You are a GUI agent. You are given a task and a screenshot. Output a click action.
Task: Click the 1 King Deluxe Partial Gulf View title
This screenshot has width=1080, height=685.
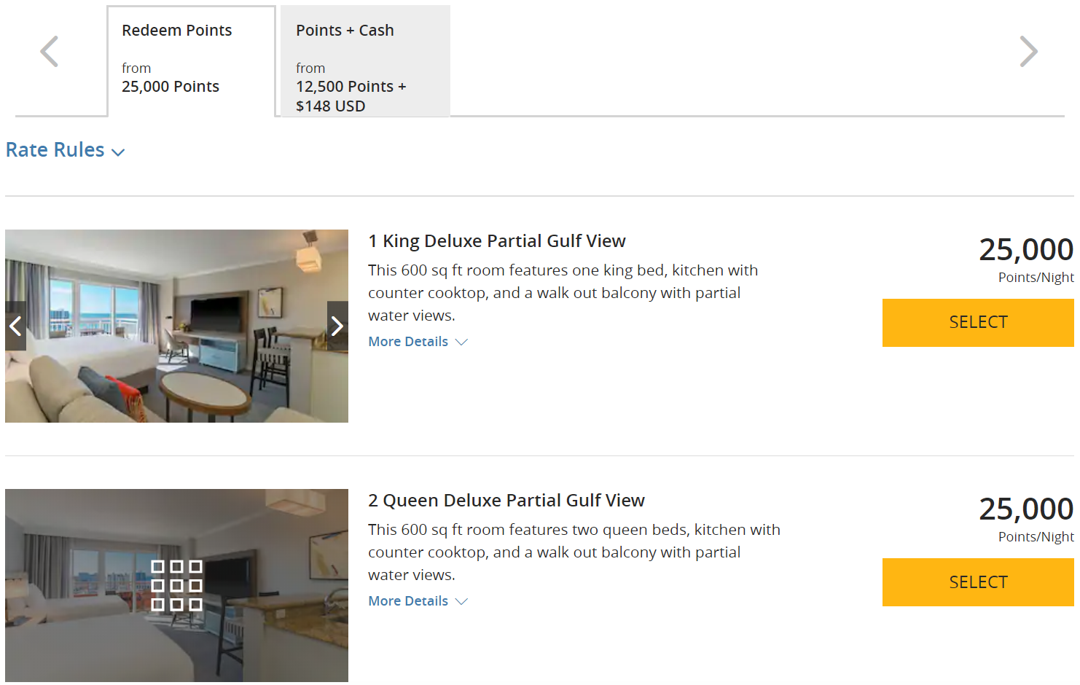click(x=496, y=241)
